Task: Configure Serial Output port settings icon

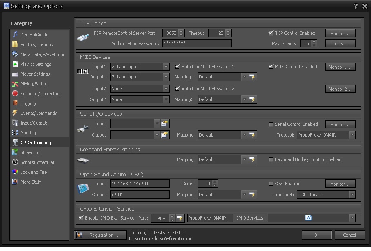Action: [164, 135]
